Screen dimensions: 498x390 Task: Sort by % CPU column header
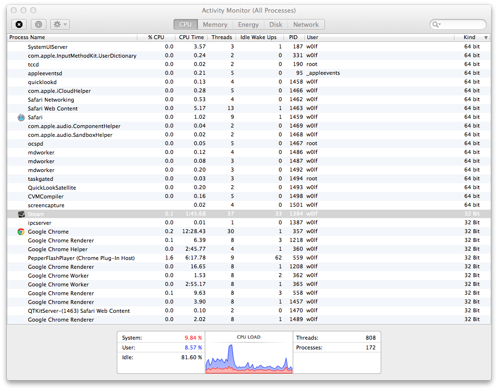[x=156, y=37]
